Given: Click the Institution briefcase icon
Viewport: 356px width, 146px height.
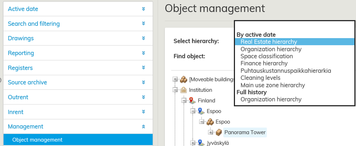Looking at the screenshot, I should [x=183, y=90].
